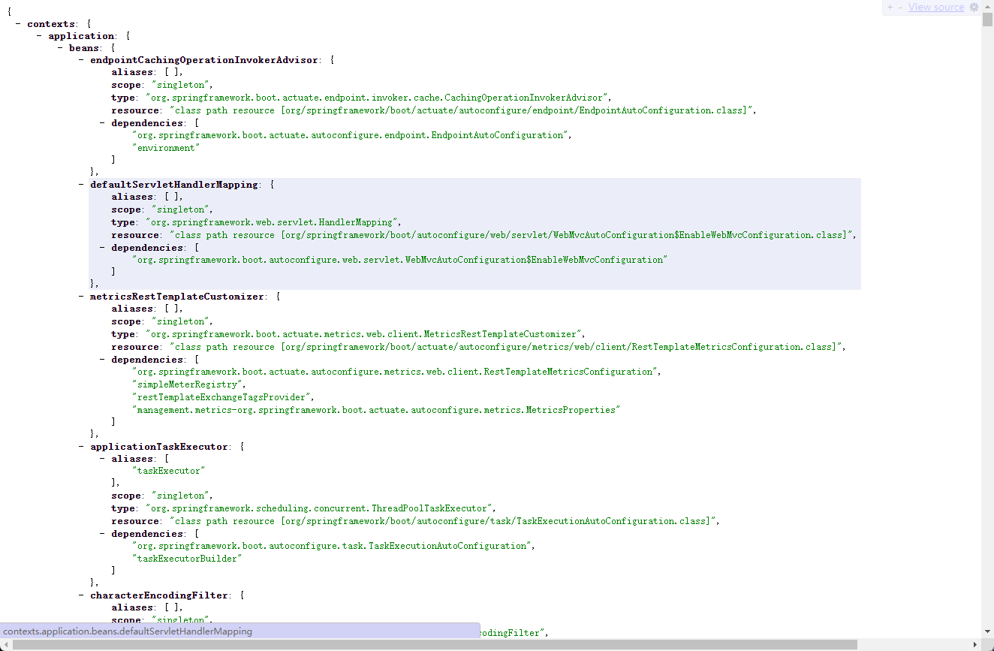This screenshot has height=651, width=994.
Task: Click the JSON path status bar text
Action: pos(128,631)
